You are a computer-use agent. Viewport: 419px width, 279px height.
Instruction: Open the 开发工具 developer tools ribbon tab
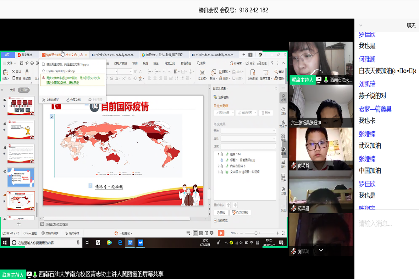pyautogui.click(x=169, y=63)
